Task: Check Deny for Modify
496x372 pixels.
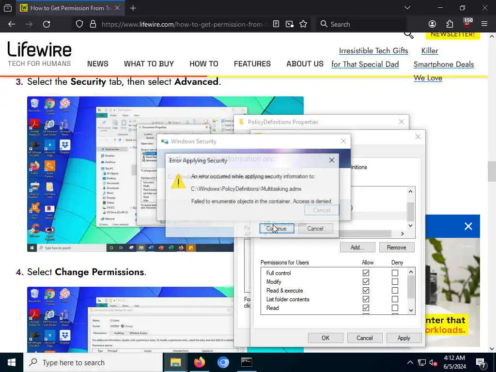Action: pos(395,282)
